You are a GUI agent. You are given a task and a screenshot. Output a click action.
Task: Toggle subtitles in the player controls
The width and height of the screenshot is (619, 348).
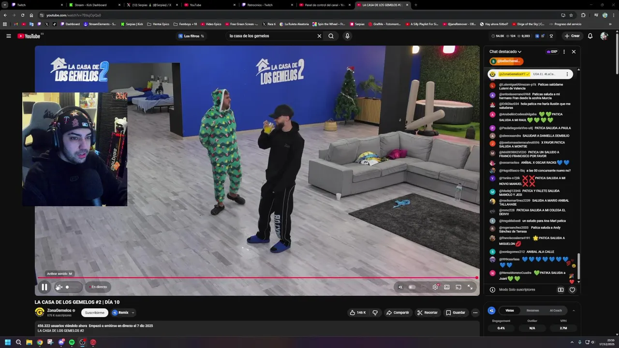tap(424, 287)
